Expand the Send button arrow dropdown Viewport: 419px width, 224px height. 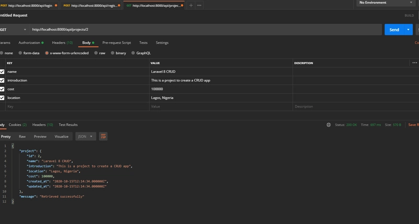408,30
